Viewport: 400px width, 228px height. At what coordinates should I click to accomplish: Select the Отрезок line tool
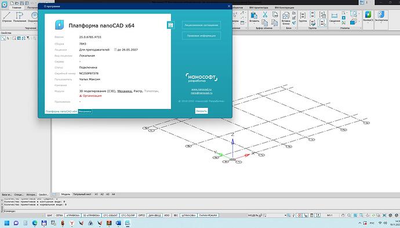7,17
